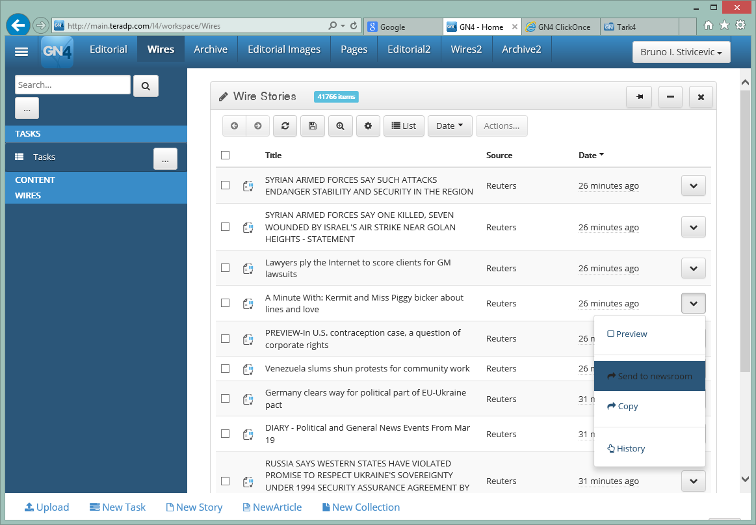Click inside the Search input field
This screenshot has height=525, width=756.
point(73,85)
